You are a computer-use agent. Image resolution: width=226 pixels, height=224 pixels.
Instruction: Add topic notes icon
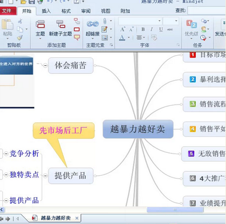pyautogui.click(x=104, y=30)
